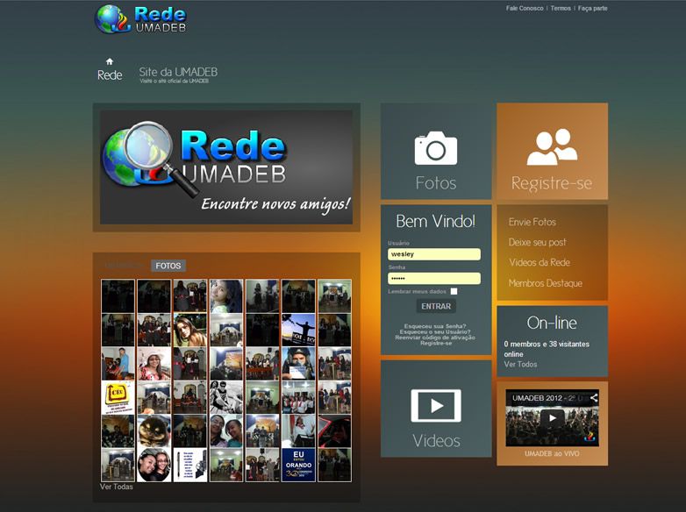Viewport: 686px width, 512px height.
Task: Open the girl's face close-up in top row
Action: (226, 296)
